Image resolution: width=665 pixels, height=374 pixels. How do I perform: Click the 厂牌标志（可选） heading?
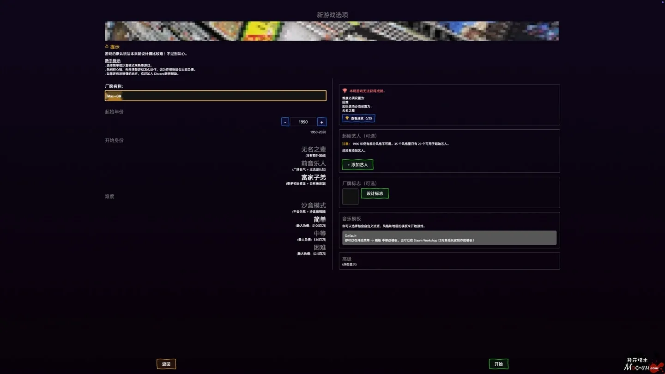pyautogui.click(x=359, y=183)
